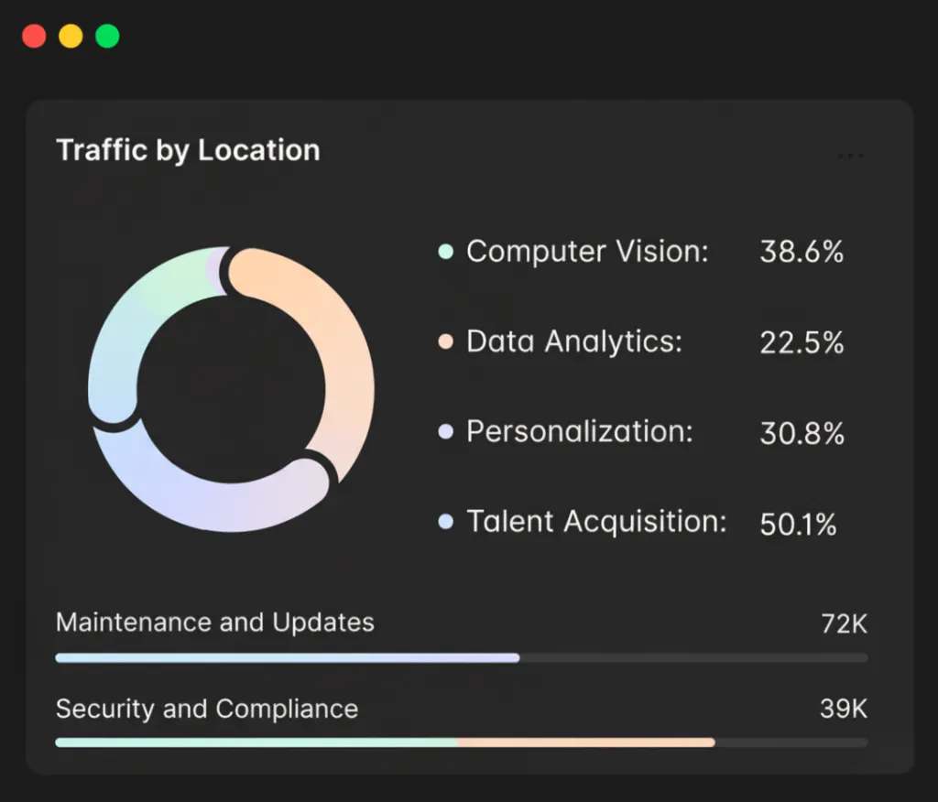
Task: Open the three-dot menu on Traffic card
Action: click(x=850, y=156)
